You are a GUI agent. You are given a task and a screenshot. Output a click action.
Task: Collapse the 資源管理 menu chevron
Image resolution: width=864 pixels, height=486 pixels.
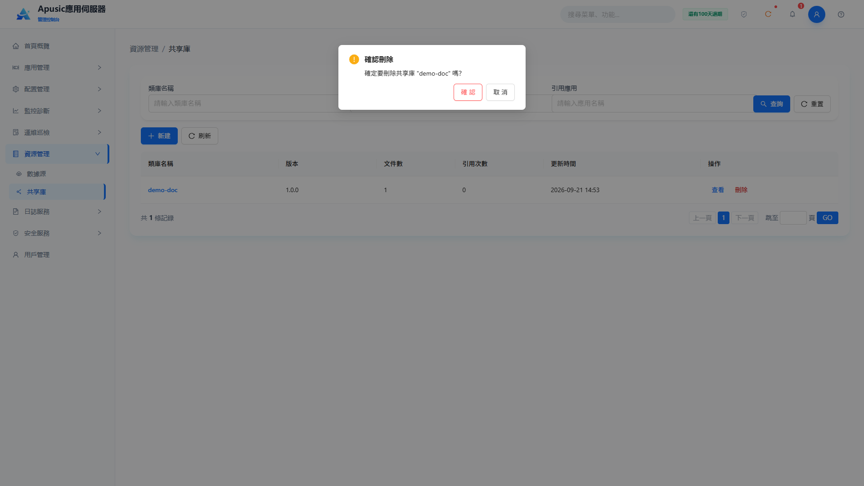98,154
